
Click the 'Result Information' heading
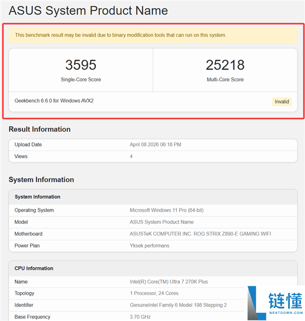pyautogui.click(x=40, y=129)
